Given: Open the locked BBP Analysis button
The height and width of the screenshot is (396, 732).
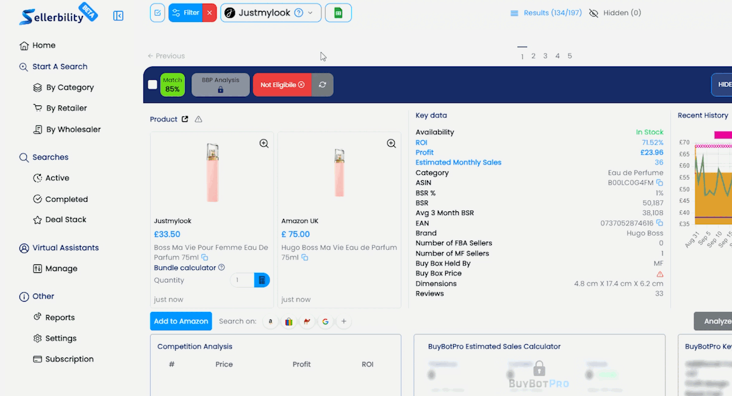Looking at the screenshot, I should tap(221, 85).
